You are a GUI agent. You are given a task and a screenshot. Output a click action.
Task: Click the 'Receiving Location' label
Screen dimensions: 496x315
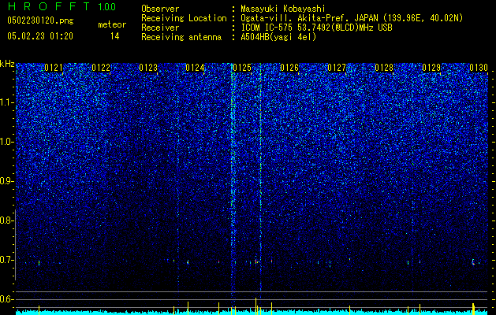click(184, 18)
